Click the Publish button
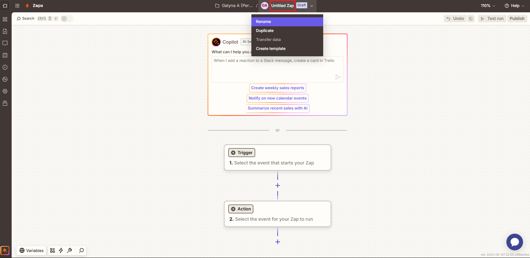The width and height of the screenshot is (530, 258). point(517,19)
